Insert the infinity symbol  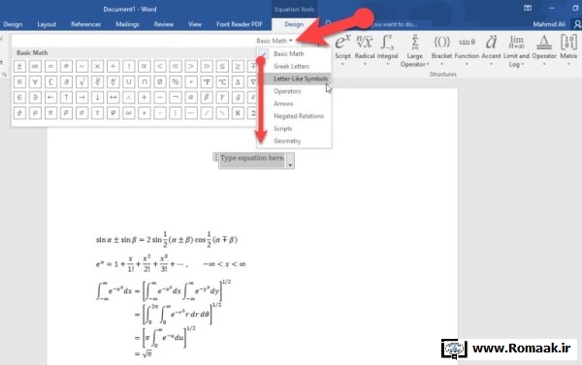pyautogui.click(x=35, y=67)
